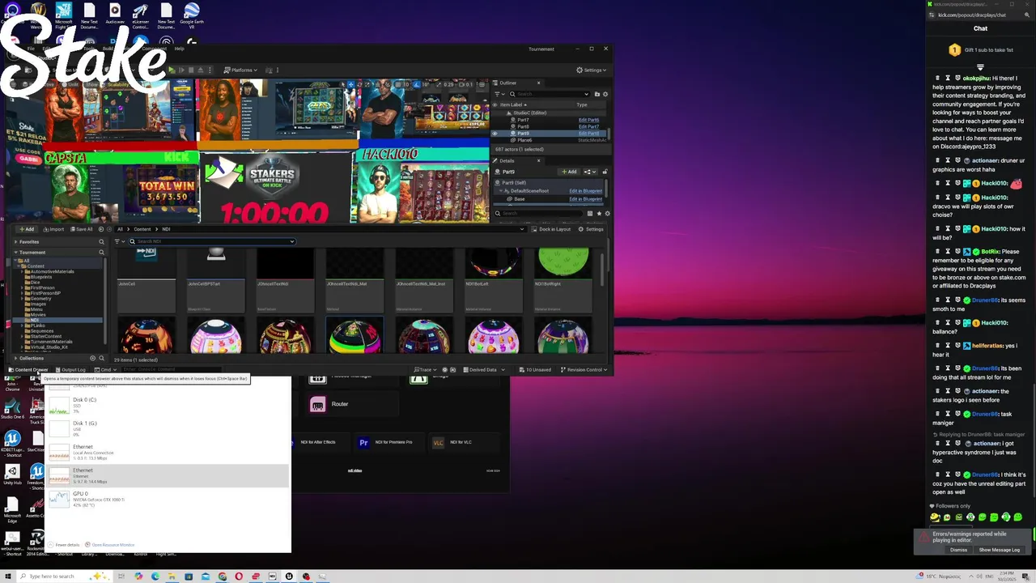1036x583 pixels.
Task: Click the Add button in Content Browser
Action: [27, 229]
